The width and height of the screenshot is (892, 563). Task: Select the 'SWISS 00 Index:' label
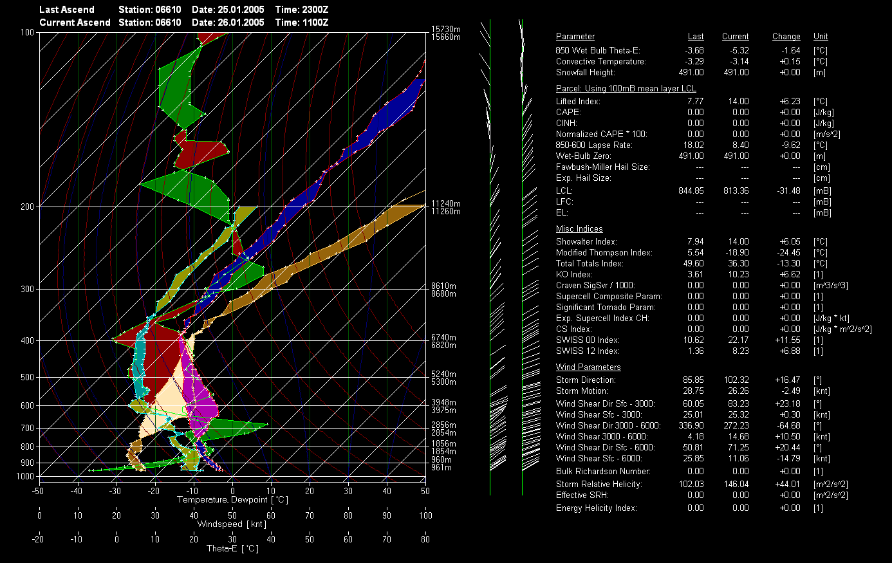point(588,340)
